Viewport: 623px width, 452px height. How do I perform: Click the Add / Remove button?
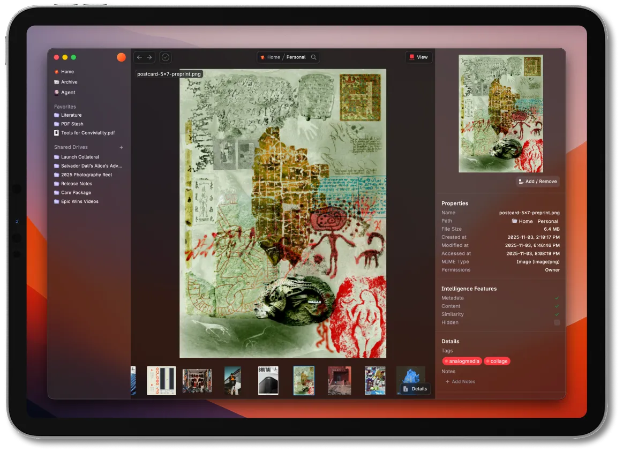pos(538,182)
